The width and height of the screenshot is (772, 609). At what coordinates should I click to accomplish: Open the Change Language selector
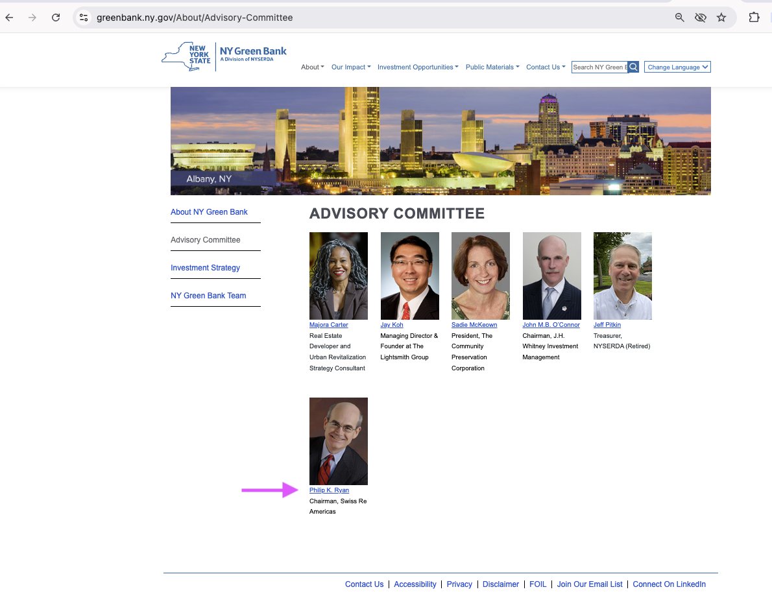pyautogui.click(x=677, y=67)
